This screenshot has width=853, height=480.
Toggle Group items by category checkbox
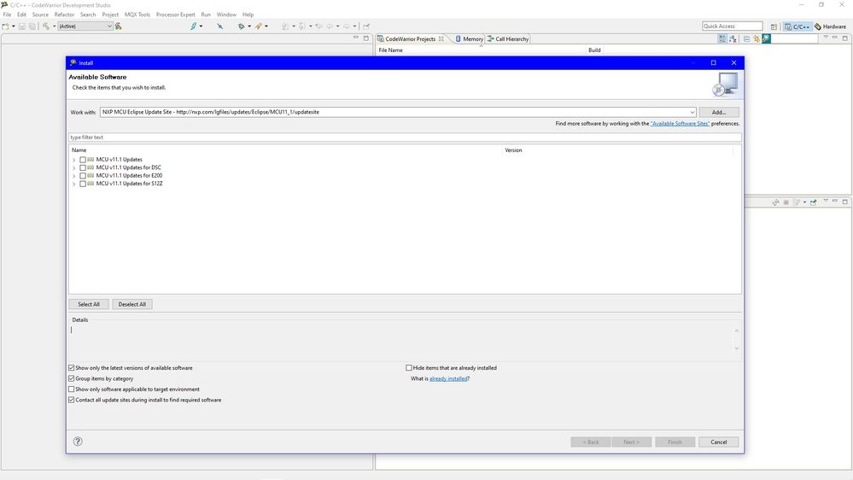71,378
